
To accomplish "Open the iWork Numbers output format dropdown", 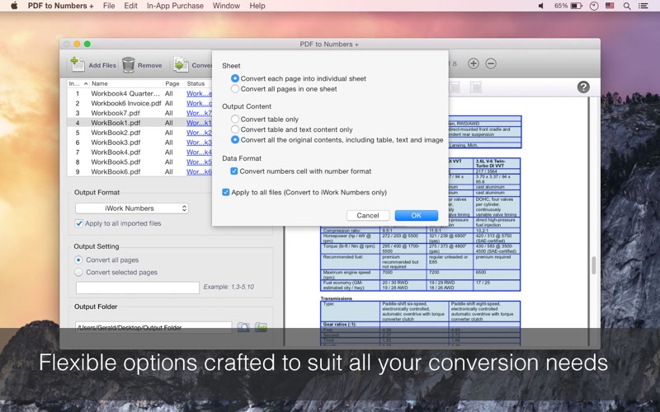I will pos(132,208).
